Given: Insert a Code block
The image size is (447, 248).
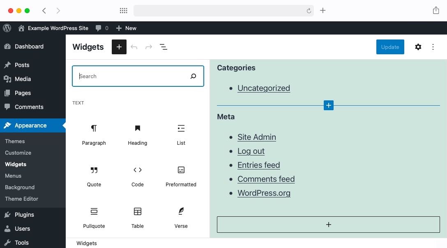Looking at the screenshot, I should tap(137, 176).
